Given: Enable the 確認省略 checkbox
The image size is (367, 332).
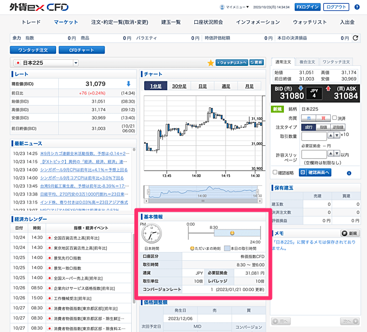Looking at the screenshot, I should (x=275, y=173).
